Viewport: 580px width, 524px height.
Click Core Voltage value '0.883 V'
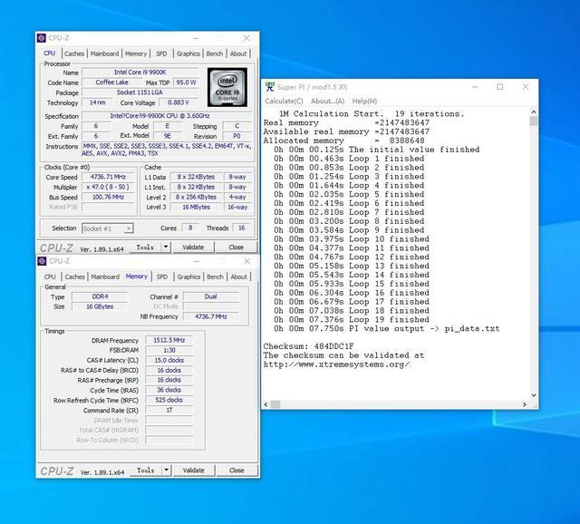[179, 102]
